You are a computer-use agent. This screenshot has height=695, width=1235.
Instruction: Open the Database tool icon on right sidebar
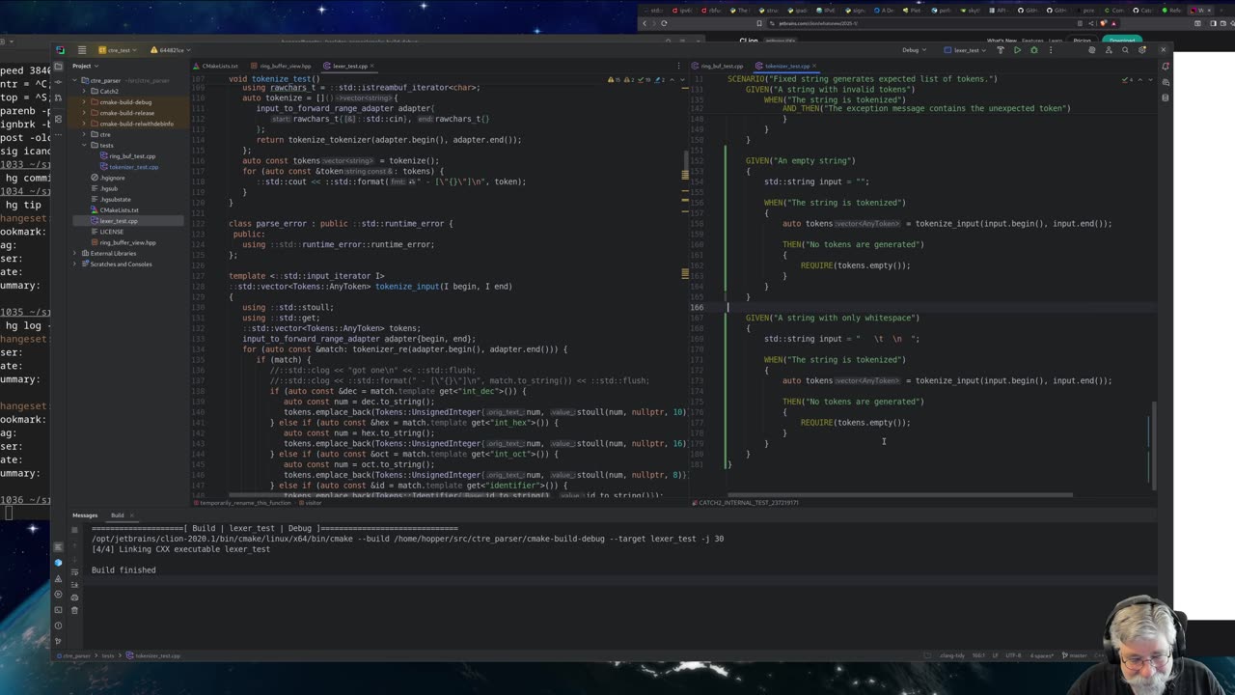point(1166,97)
